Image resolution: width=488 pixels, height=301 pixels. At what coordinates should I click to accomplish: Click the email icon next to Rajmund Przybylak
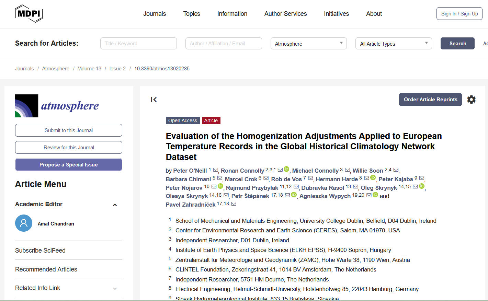coord(296,187)
